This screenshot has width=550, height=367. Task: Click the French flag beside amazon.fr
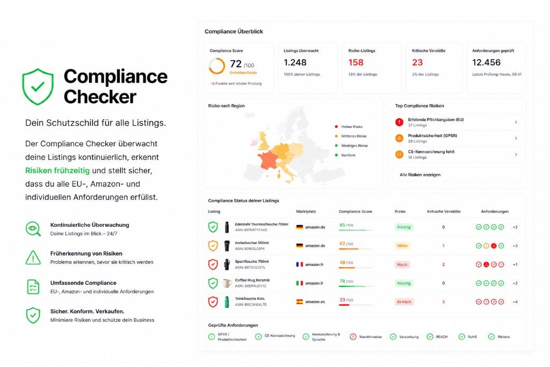(300, 264)
